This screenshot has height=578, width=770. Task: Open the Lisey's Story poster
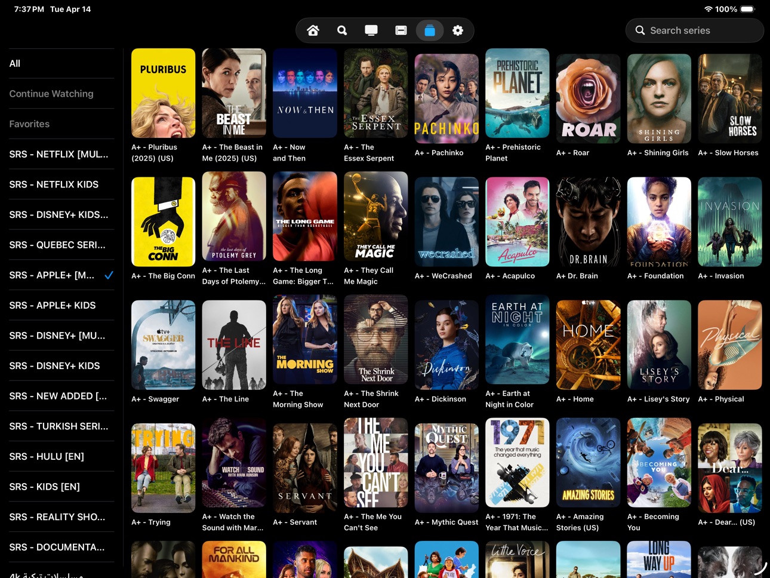[659, 345]
